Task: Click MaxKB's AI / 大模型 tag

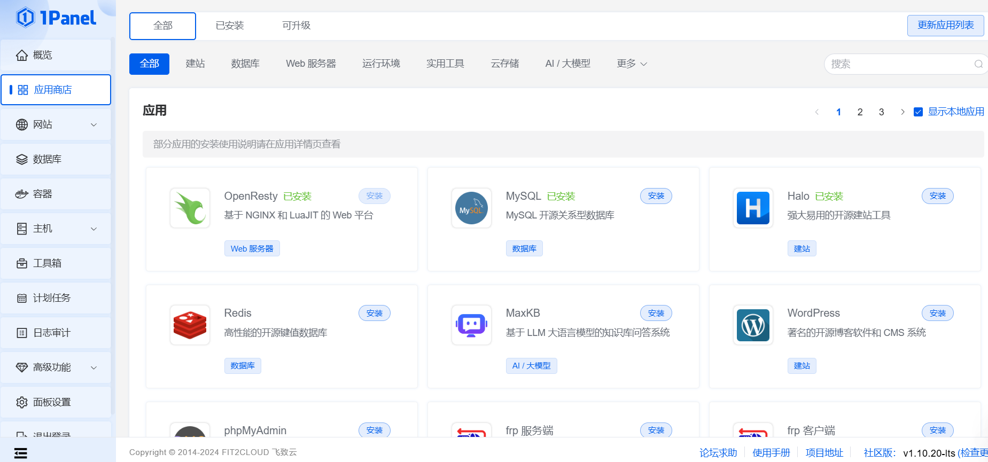Action: click(x=531, y=365)
